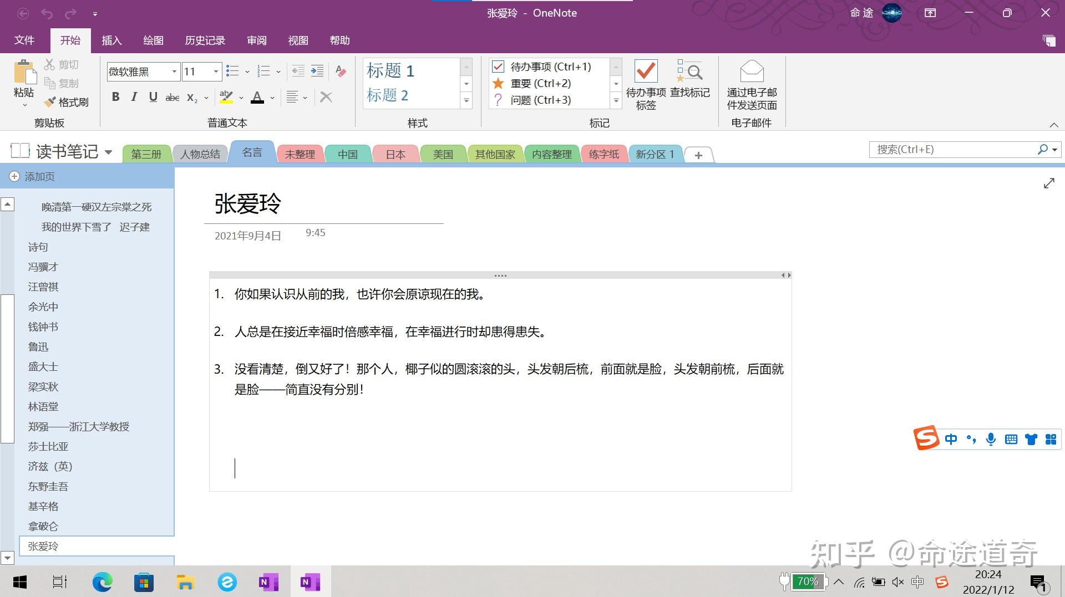Open the font size dropdown showing 11

click(x=202, y=72)
